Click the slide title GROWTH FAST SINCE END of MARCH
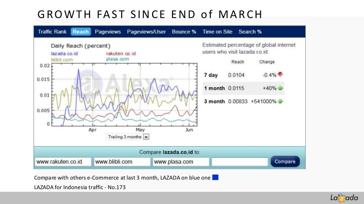Viewport: 364px width, 204px height. click(x=150, y=14)
